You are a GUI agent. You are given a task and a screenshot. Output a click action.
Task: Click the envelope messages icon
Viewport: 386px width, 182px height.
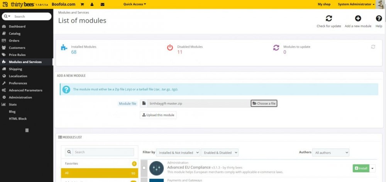(x=102, y=4)
